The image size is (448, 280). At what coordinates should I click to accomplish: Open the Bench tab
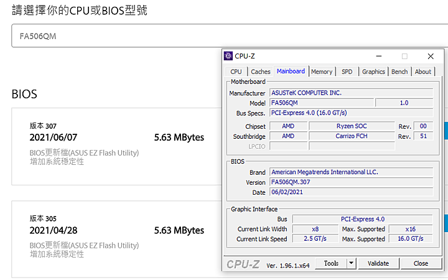pyautogui.click(x=399, y=72)
